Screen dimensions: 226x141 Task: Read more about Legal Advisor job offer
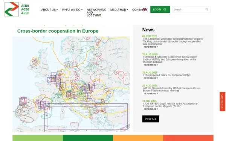click(151, 109)
